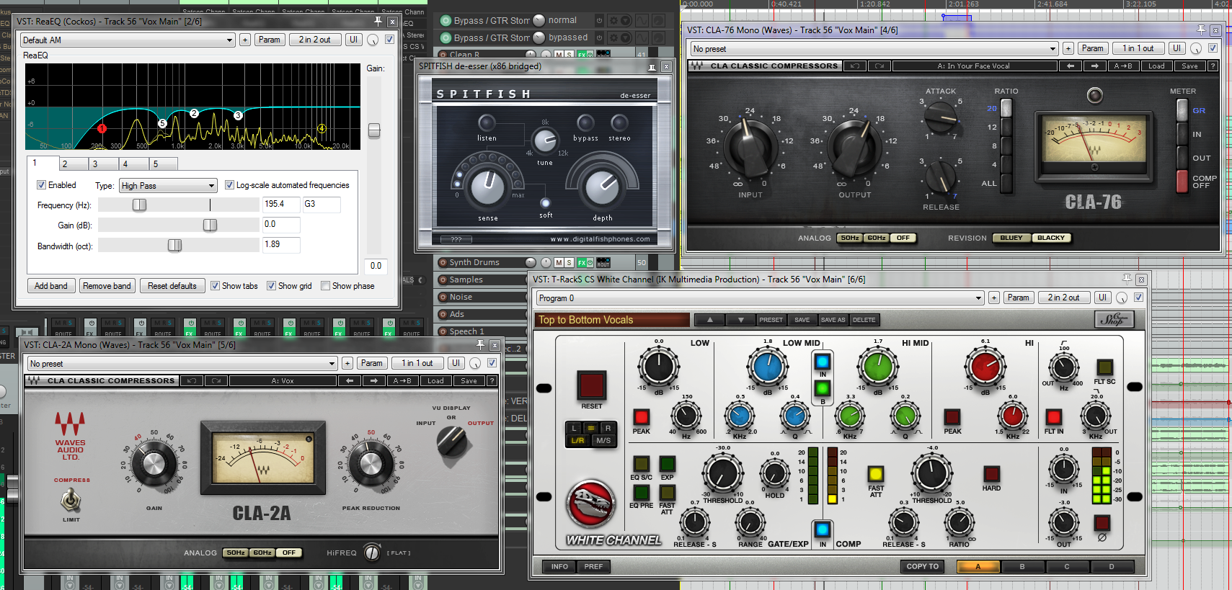Click EQ band point 2 on ReaEQ graph
This screenshot has height=590, width=1232.
194,113
